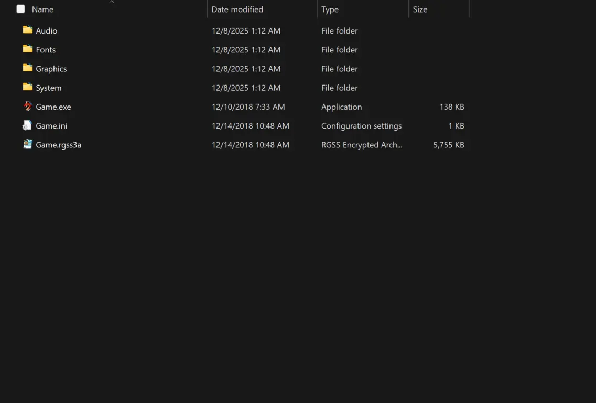Image resolution: width=596 pixels, height=403 pixels.
Task: Toggle the select-all checkbox in header
Action: [20, 9]
